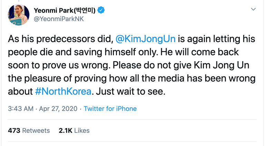Image resolution: width=265 pixels, height=146 pixels.
Task: Click the 3:43 AM timestamp
Action: point(20,109)
